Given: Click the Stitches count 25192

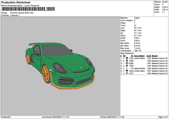Looking at the screenshot, I should (x=165, y=2).
